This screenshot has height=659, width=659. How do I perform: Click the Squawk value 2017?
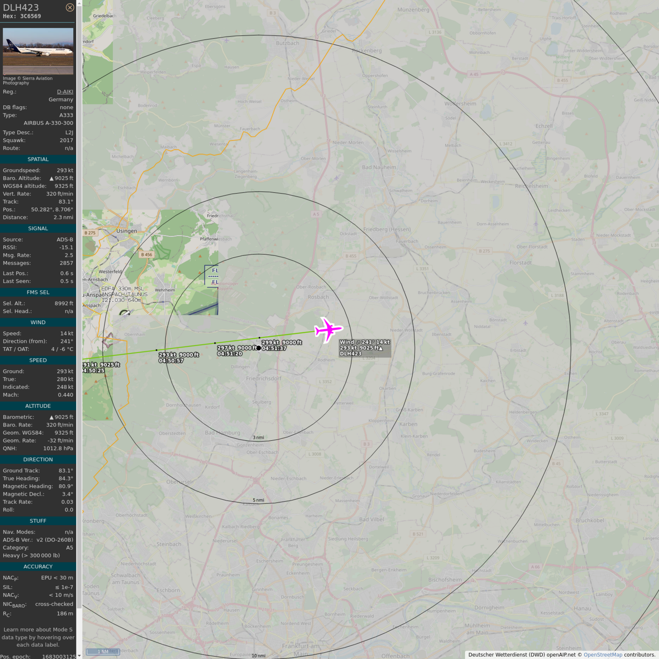pos(66,140)
